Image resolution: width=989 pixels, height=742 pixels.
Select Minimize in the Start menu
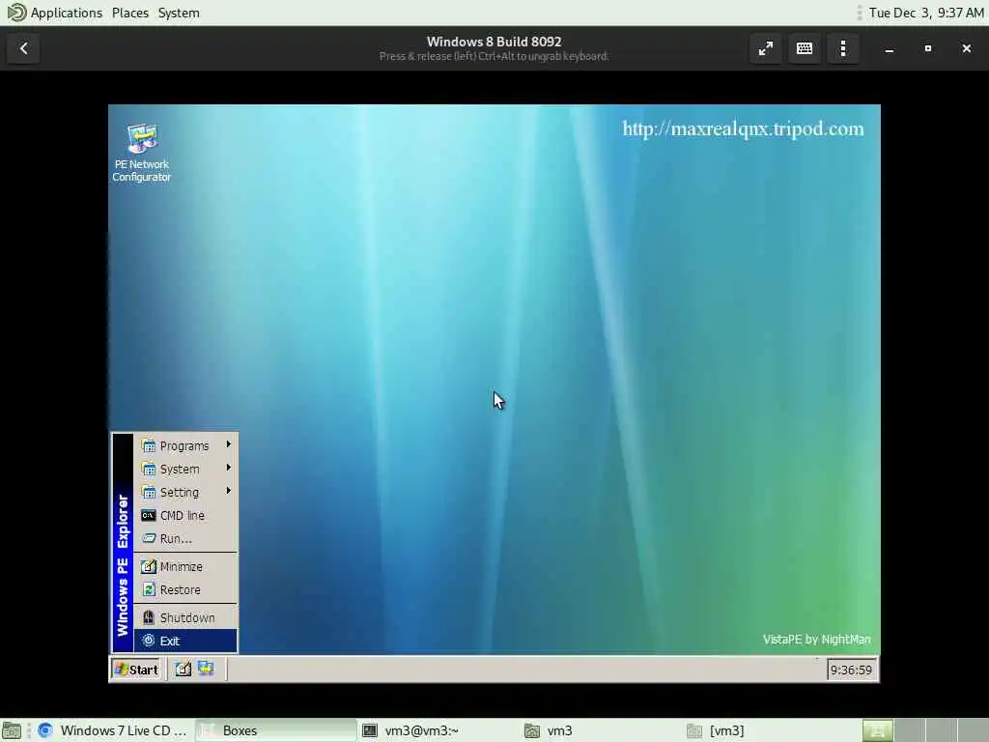tap(185, 566)
